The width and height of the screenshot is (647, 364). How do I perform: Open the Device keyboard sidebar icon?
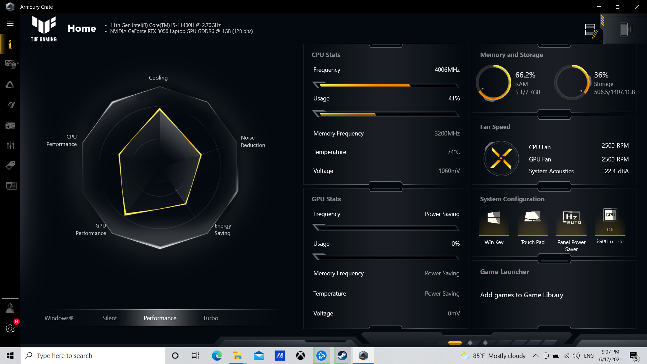[10, 64]
